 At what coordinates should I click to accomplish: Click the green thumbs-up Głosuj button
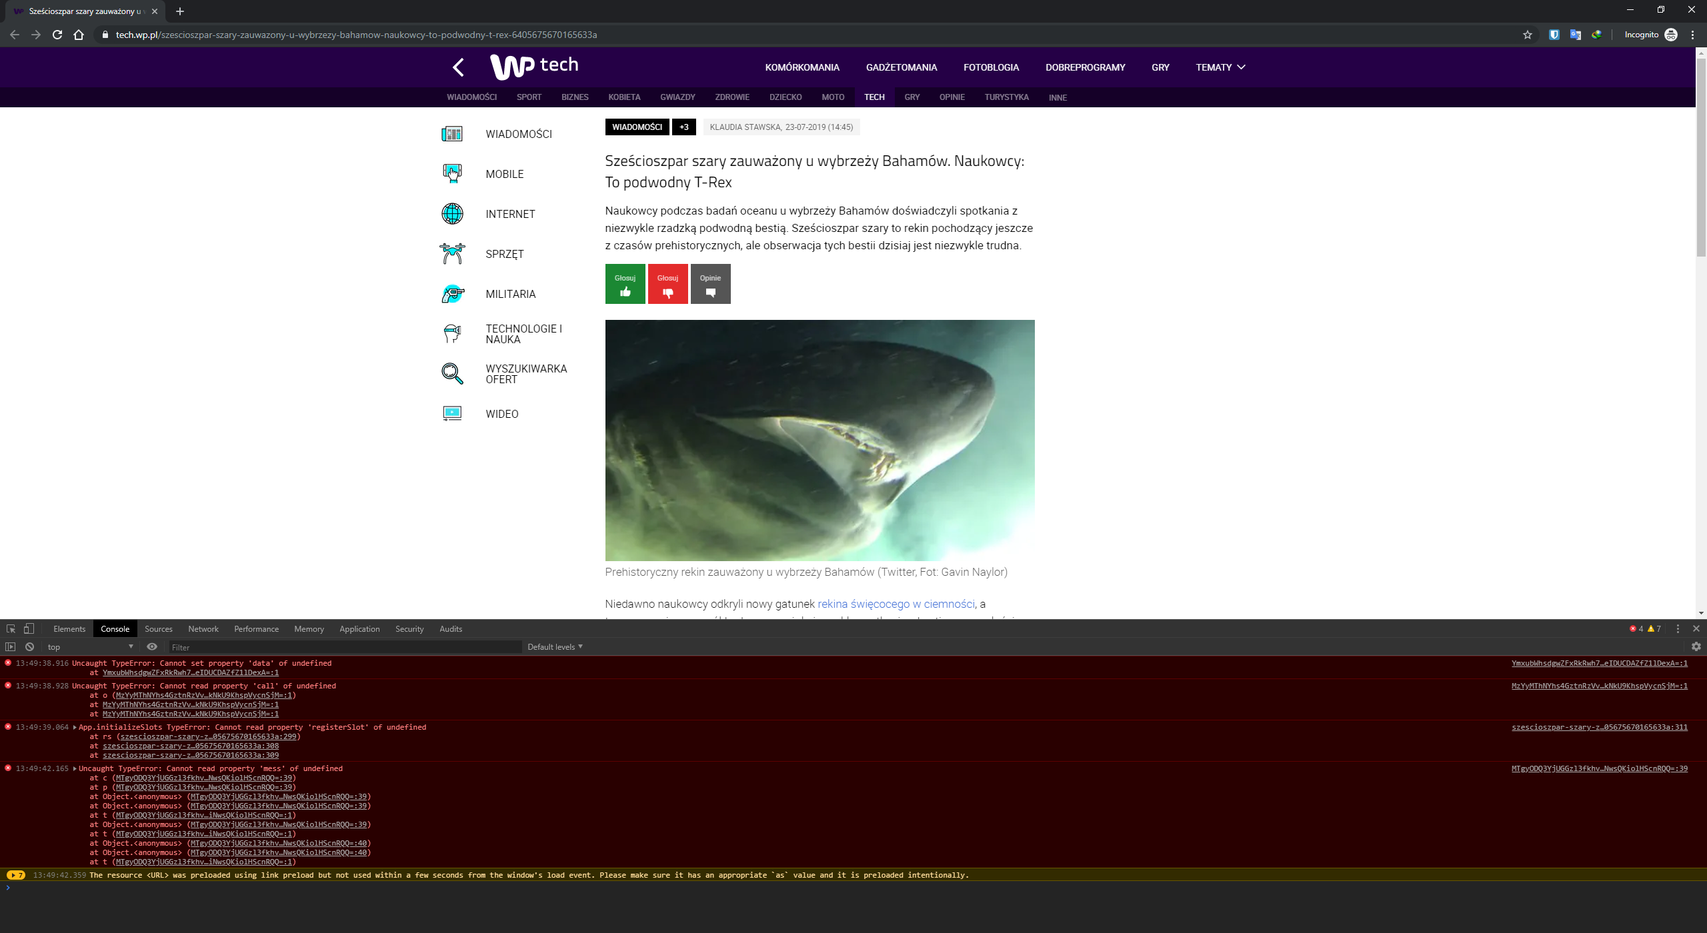coord(625,284)
